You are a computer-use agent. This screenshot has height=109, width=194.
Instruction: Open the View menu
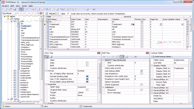point(18,6)
